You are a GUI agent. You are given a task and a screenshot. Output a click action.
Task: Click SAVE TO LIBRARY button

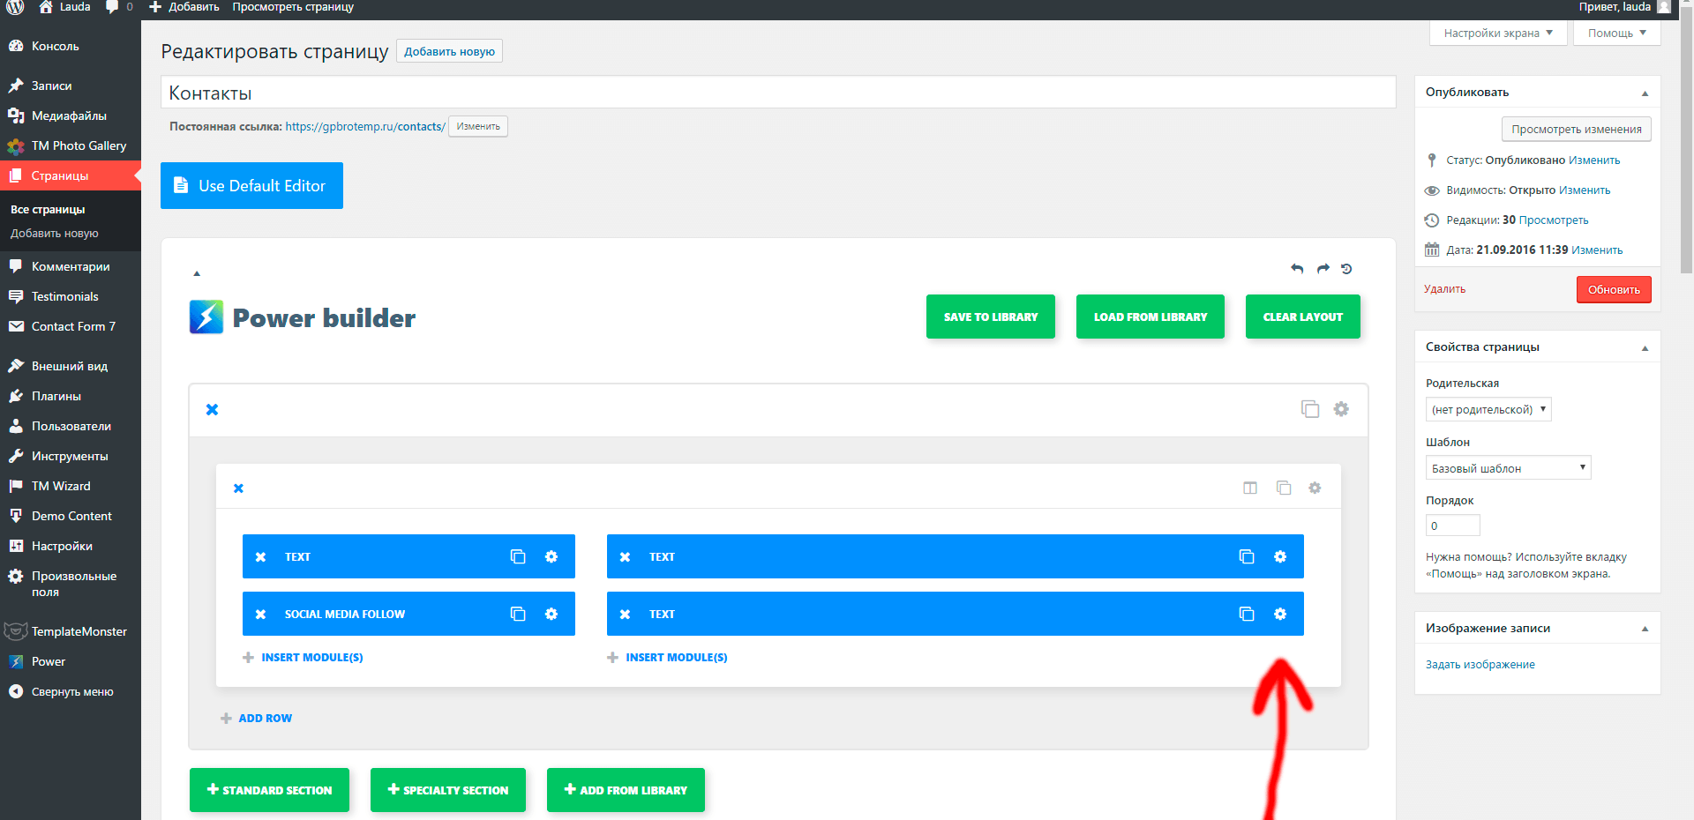click(x=990, y=317)
